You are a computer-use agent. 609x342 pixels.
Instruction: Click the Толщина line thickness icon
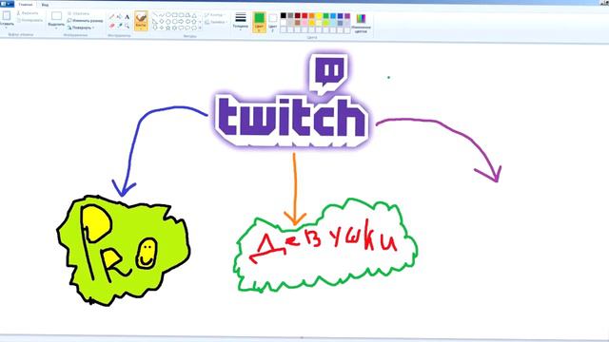[x=241, y=17]
